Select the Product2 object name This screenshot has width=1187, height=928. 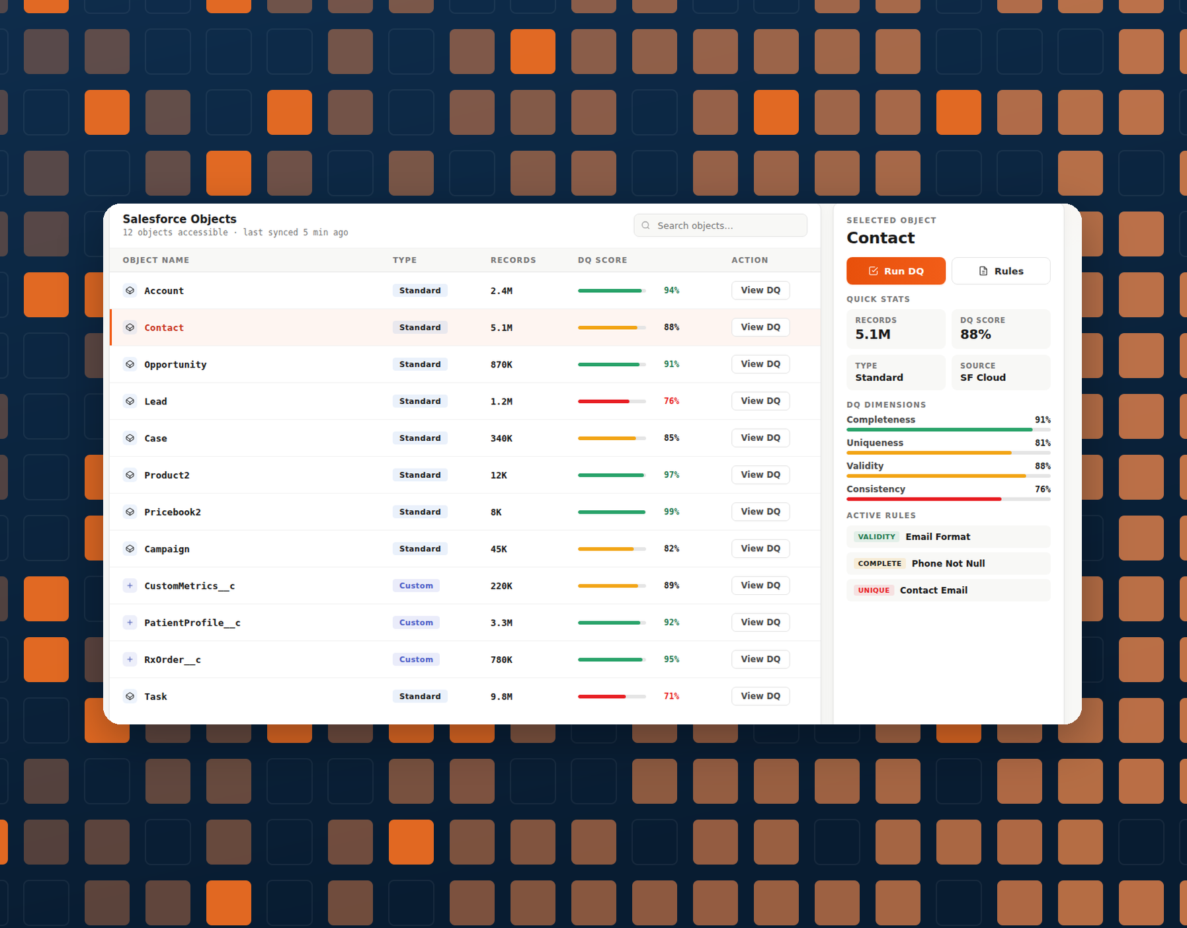pyautogui.click(x=167, y=475)
